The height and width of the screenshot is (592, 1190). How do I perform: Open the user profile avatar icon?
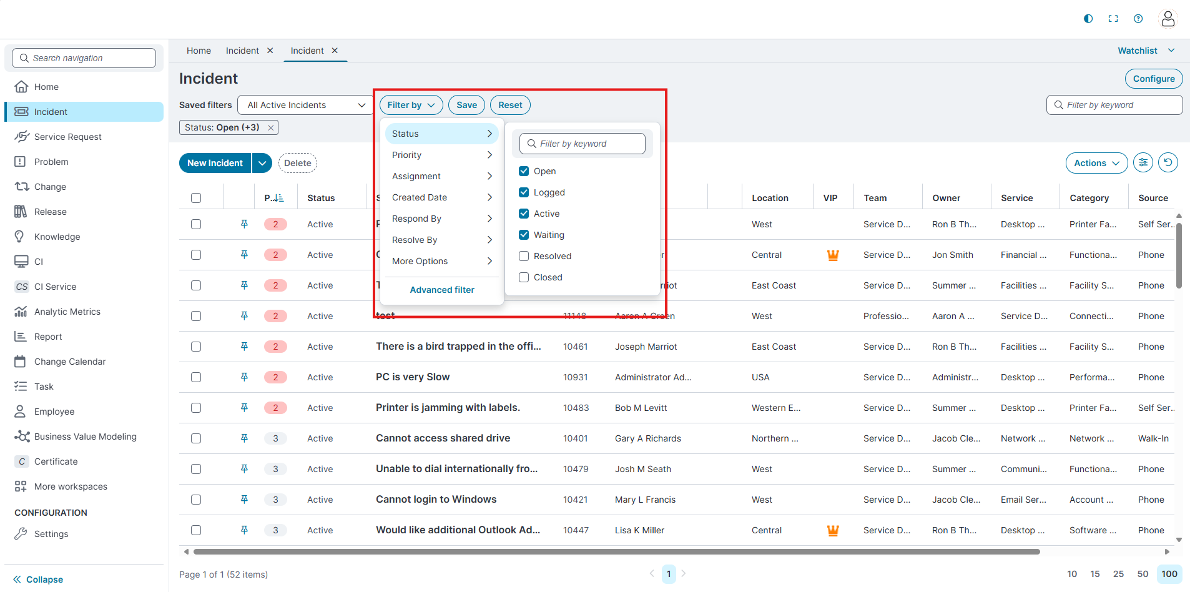(1168, 19)
